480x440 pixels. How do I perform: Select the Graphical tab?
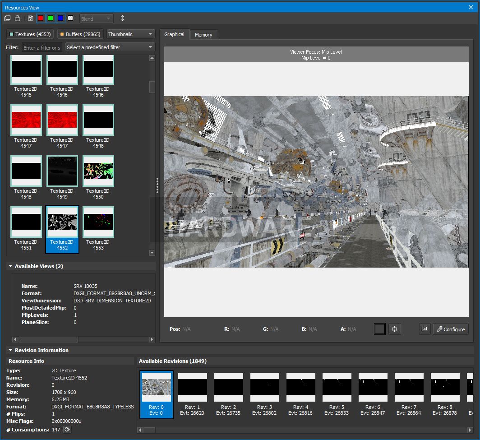click(174, 34)
